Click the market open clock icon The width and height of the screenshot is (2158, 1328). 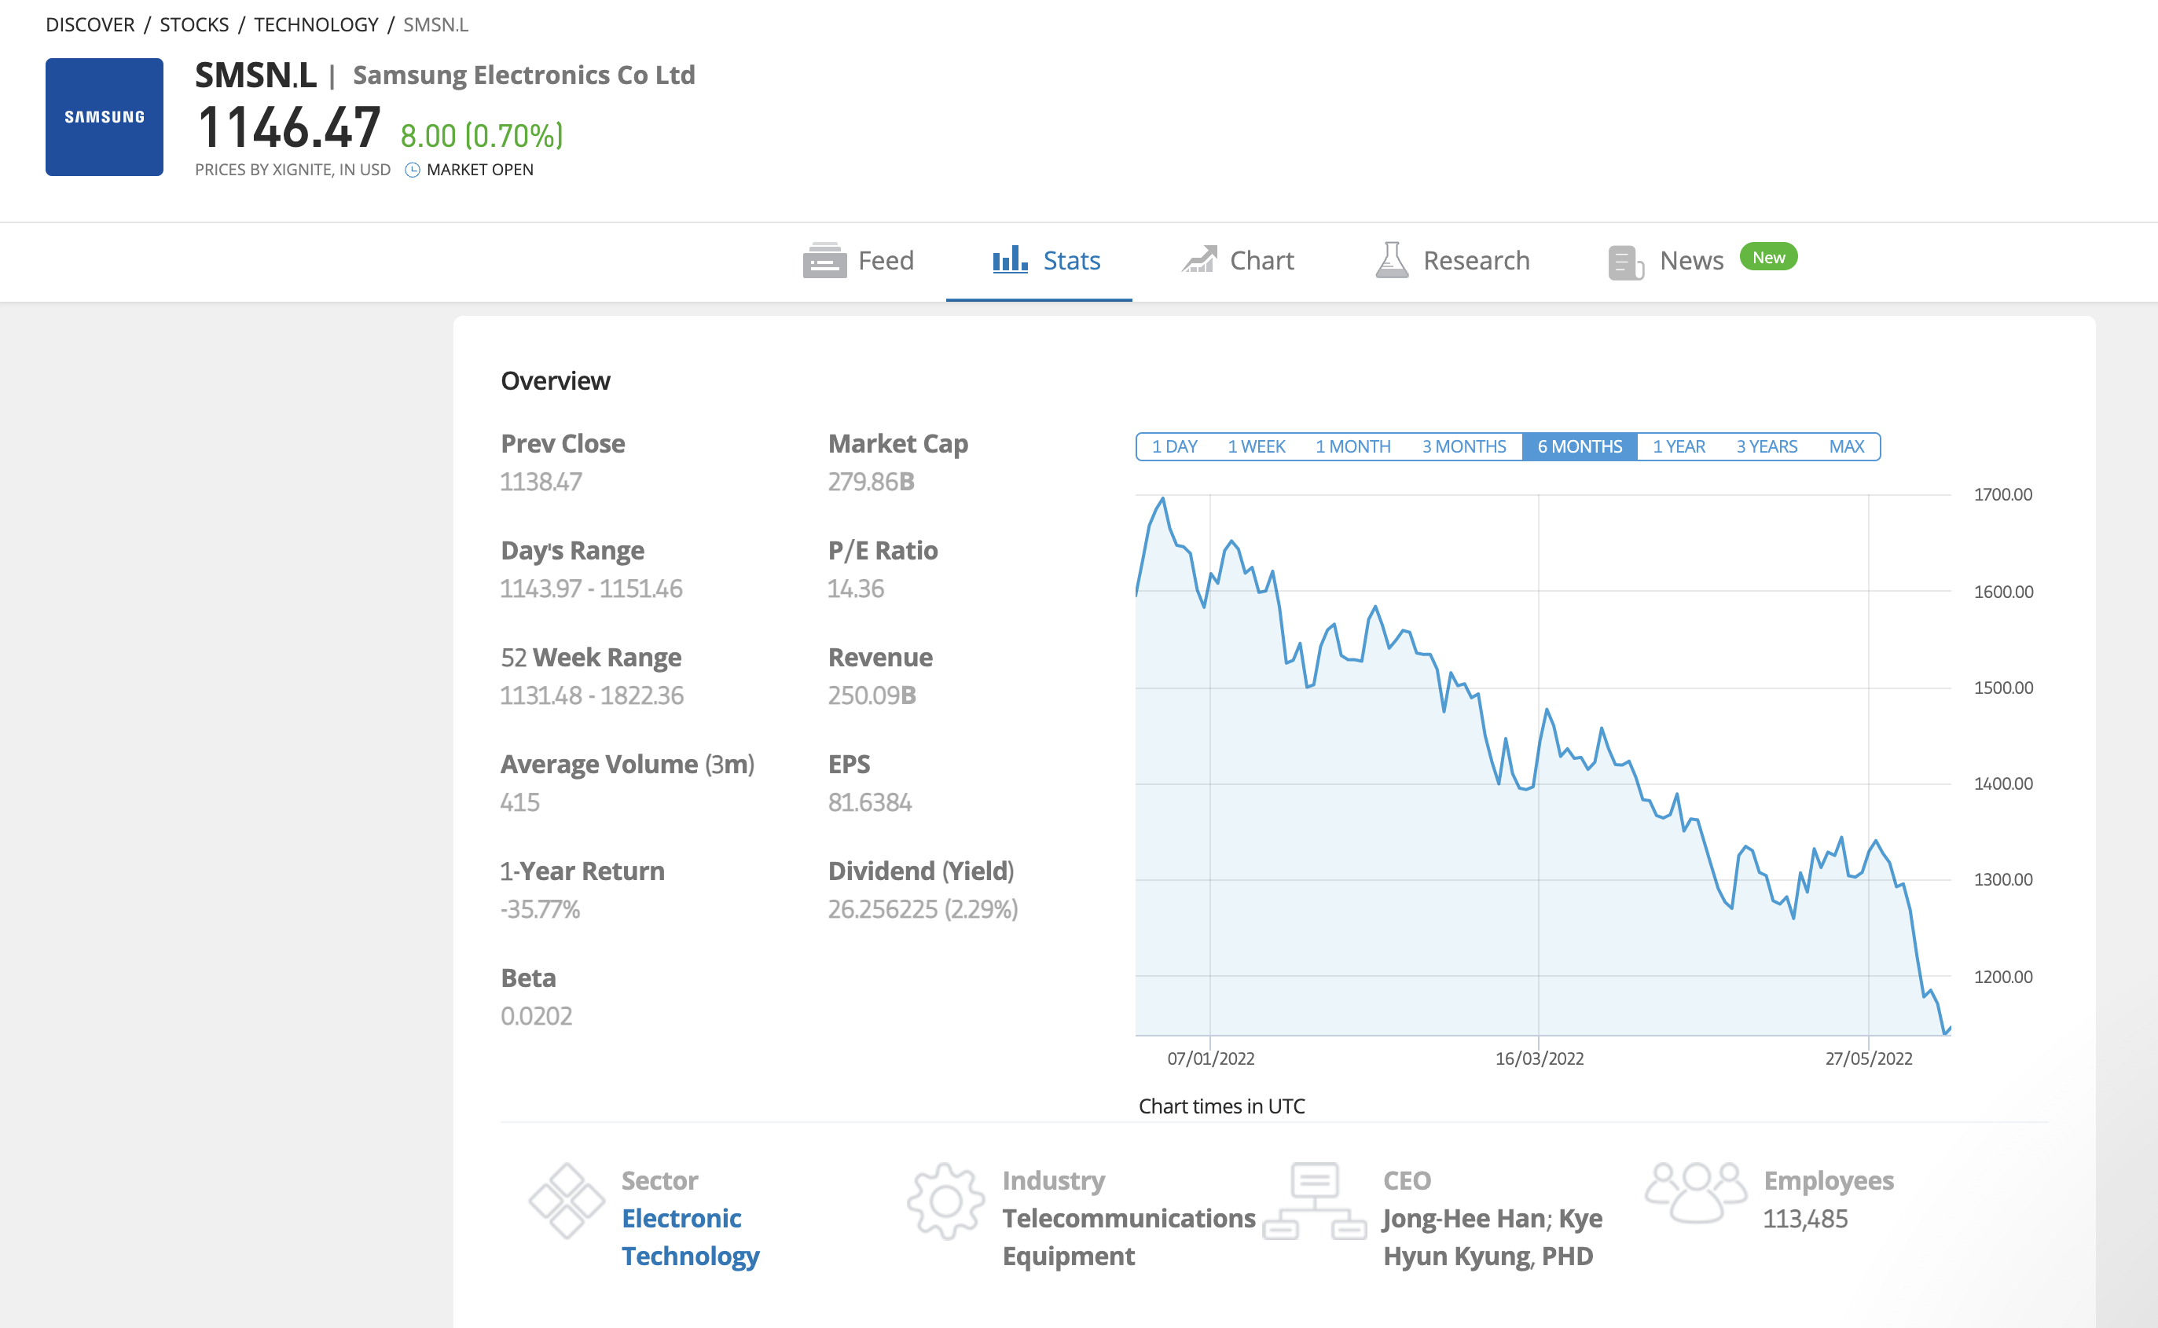coord(412,170)
